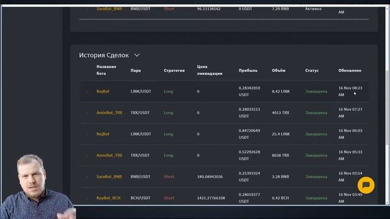The width and height of the screenshot is (390, 219).
Task: Click the 7.29 BNB volume in top table
Action: tap(280, 9)
